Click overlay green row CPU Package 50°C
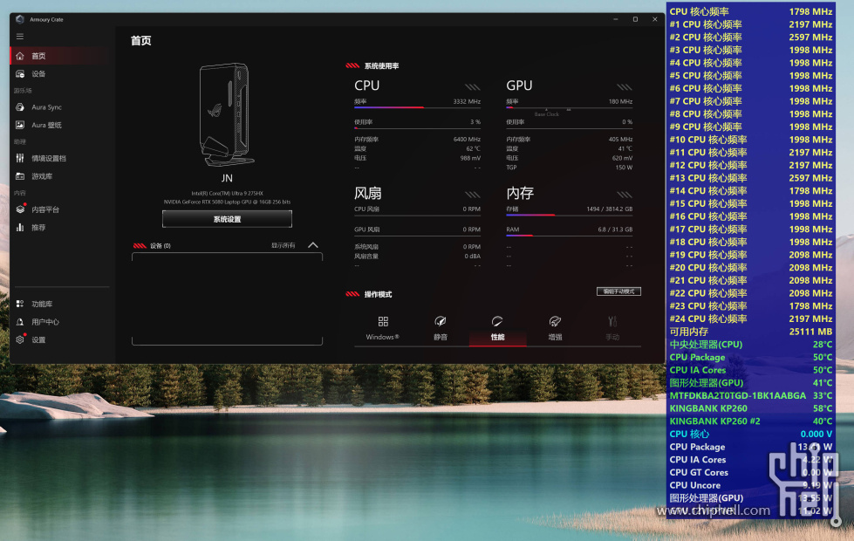This screenshot has width=854, height=541. [750, 358]
